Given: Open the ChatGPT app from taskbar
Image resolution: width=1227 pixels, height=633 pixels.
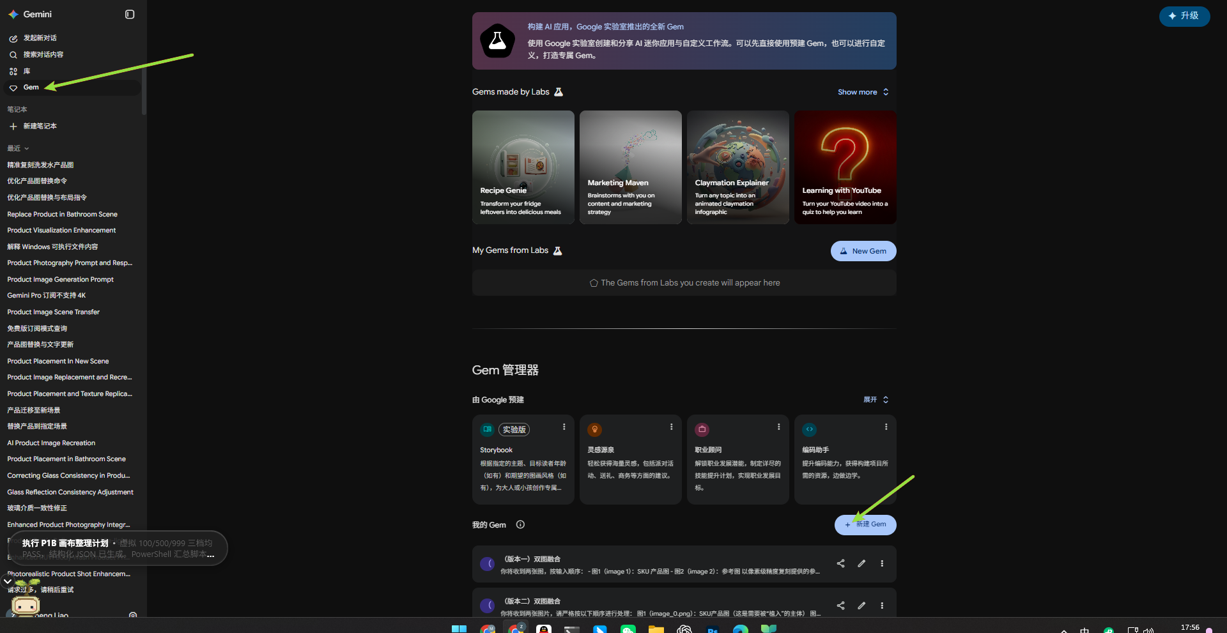Looking at the screenshot, I should (684, 629).
